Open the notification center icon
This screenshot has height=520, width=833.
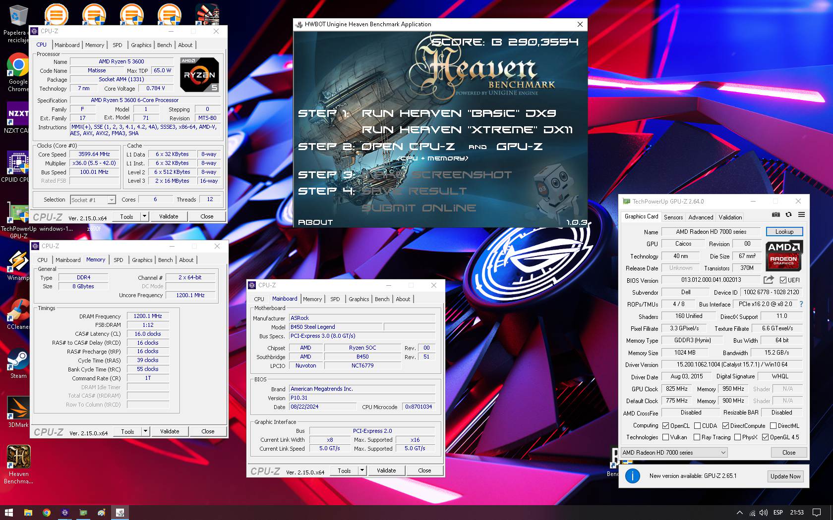coord(817,513)
